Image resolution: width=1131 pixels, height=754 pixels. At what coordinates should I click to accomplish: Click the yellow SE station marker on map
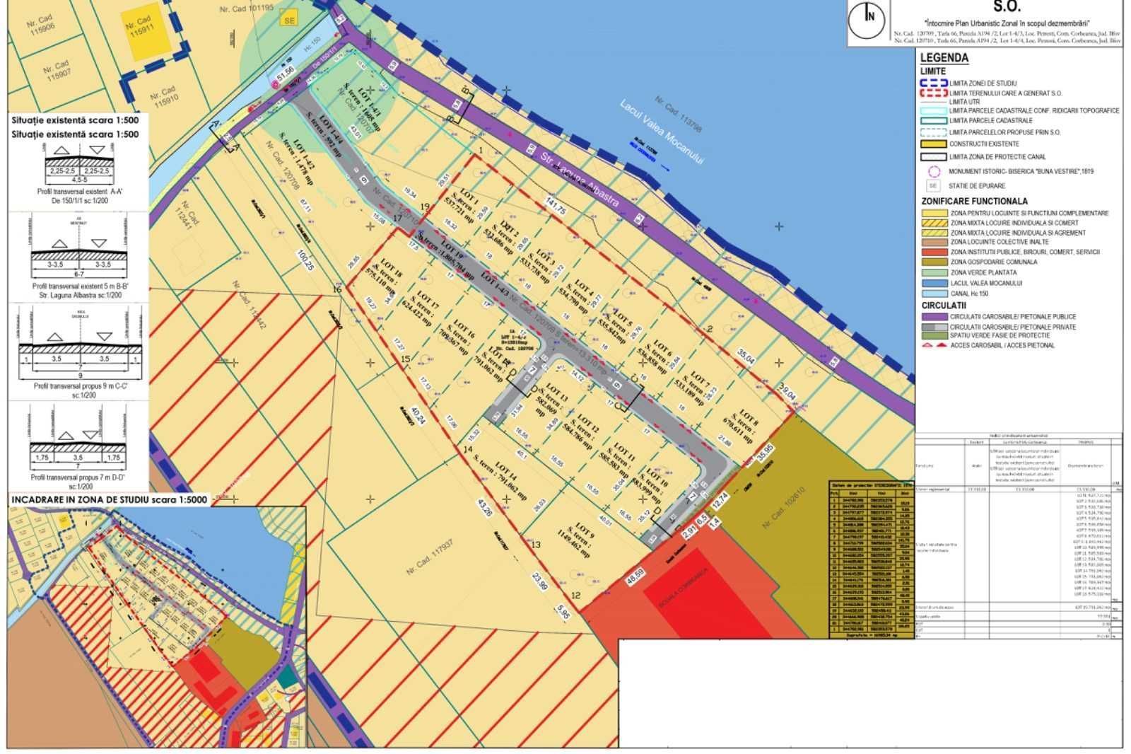pyautogui.click(x=288, y=21)
